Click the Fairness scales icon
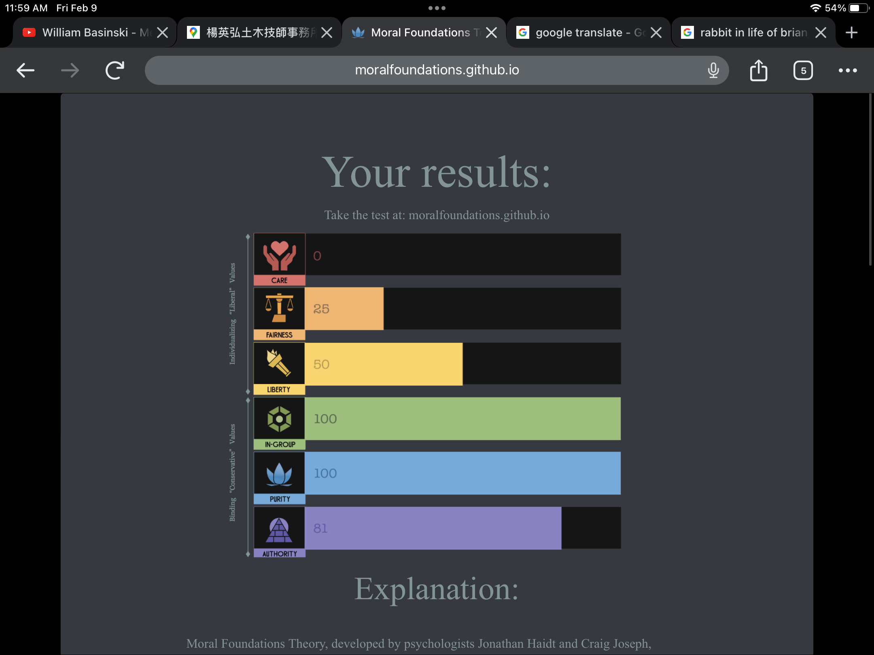This screenshot has height=655, width=874. pyautogui.click(x=279, y=308)
